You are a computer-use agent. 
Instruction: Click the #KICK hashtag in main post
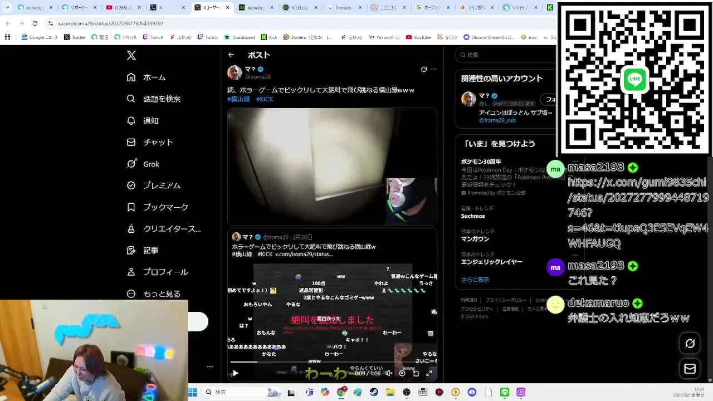tap(265, 99)
